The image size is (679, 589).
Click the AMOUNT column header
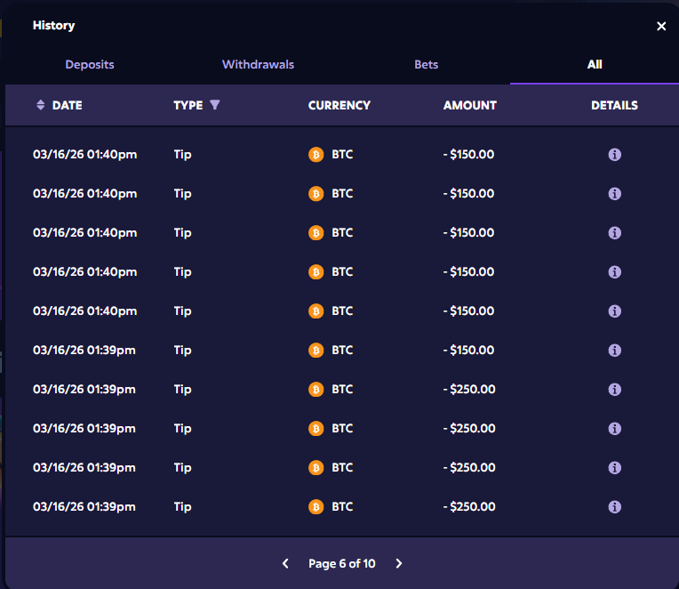coord(470,105)
